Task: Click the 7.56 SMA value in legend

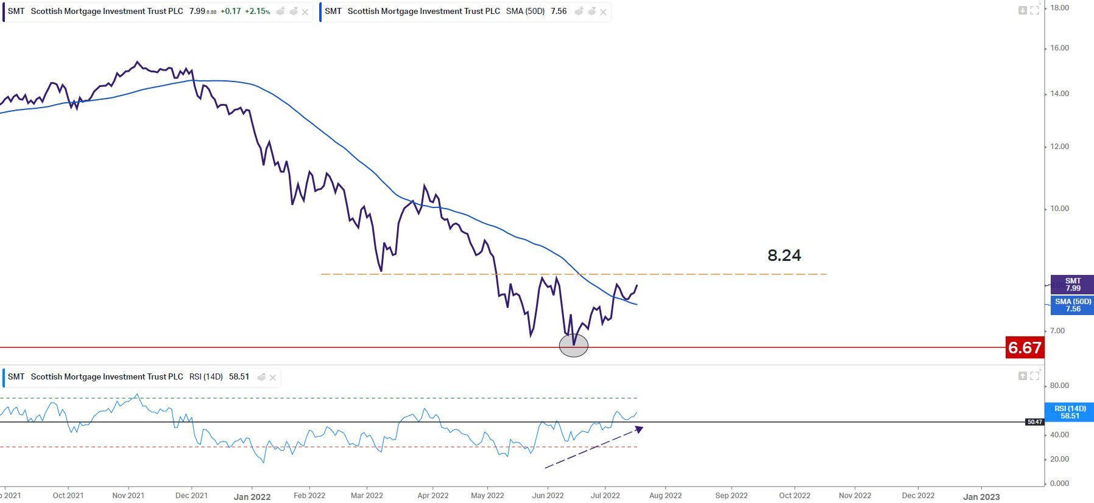Action: tap(559, 11)
